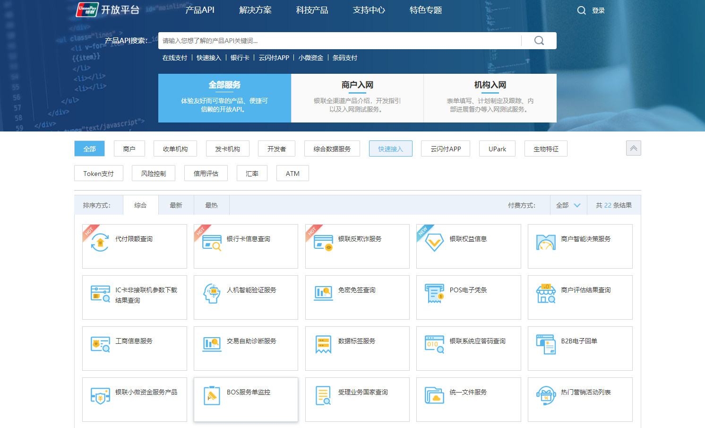Click the 银联系统应答码查询 icon
Image resolution: width=705 pixels, height=428 pixels.
(434, 345)
